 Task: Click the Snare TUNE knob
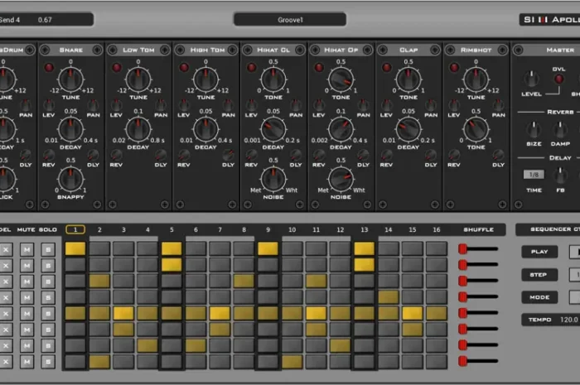[x=70, y=79]
